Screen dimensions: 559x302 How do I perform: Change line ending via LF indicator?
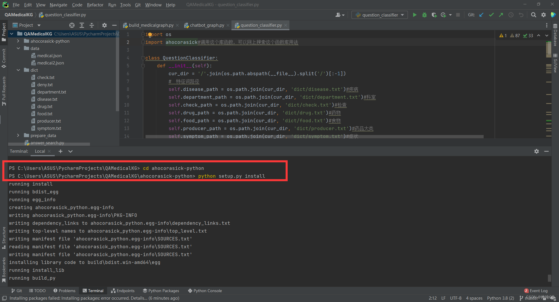pos(443,298)
